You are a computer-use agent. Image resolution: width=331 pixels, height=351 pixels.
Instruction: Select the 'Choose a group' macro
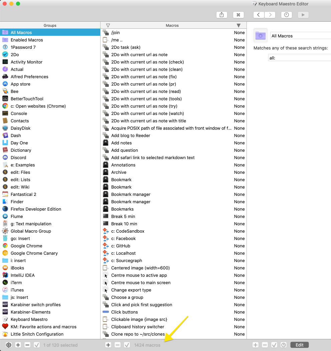click(174, 297)
